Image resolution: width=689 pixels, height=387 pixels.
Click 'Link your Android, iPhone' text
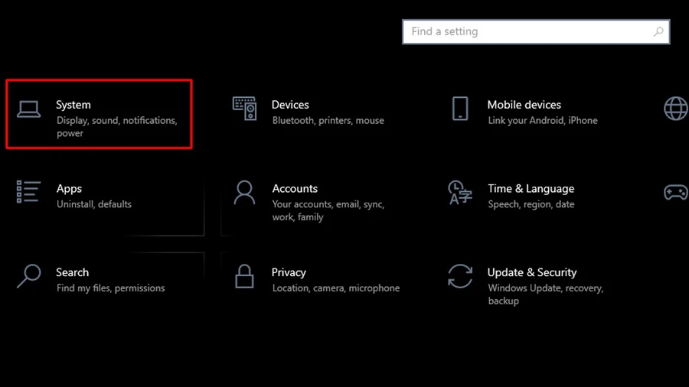(543, 121)
